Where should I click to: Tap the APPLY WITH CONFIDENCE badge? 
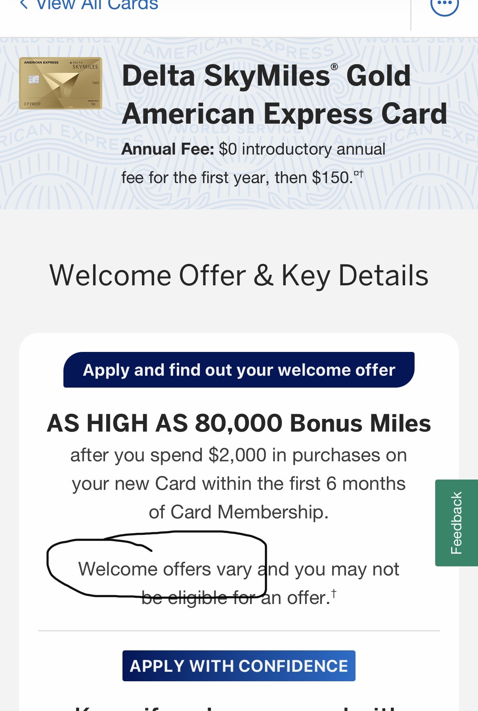239,666
